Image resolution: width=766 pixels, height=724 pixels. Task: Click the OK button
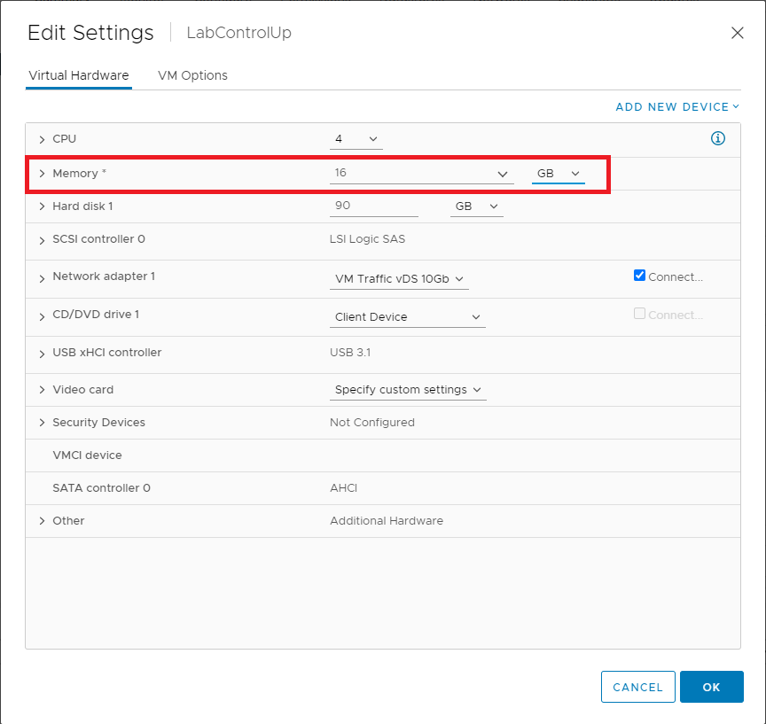(711, 687)
